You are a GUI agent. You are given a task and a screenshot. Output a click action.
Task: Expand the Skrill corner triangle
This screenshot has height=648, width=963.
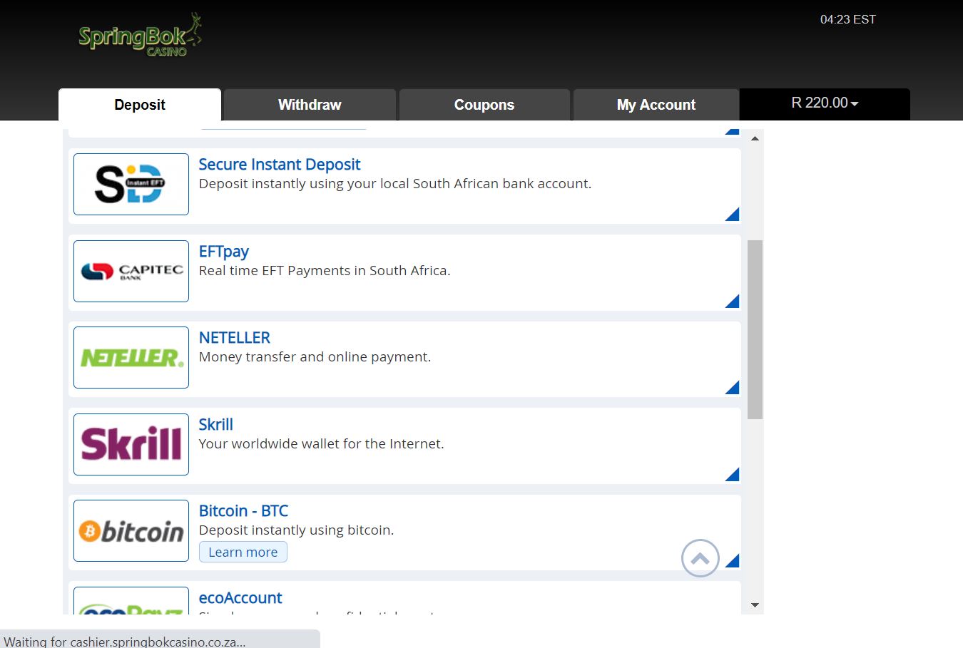pyautogui.click(x=732, y=474)
